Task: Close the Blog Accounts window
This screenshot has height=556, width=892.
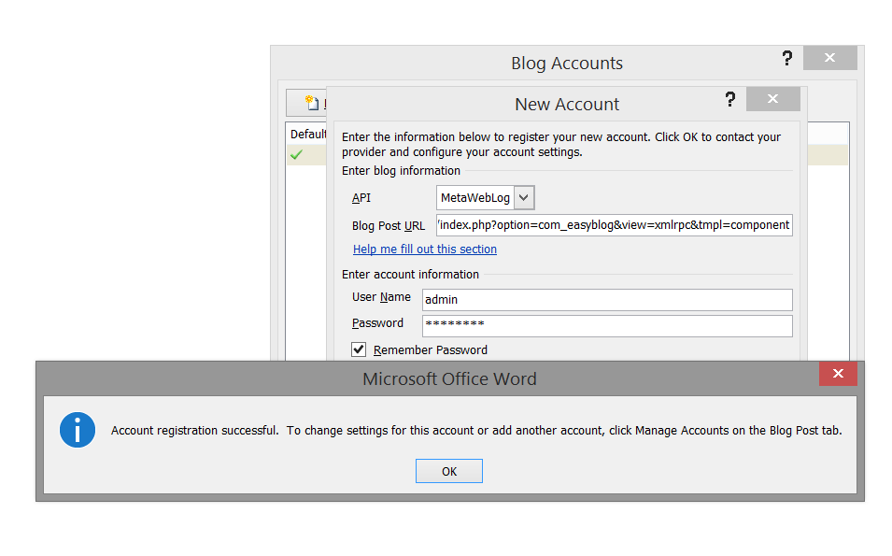Action: tap(830, 58)
